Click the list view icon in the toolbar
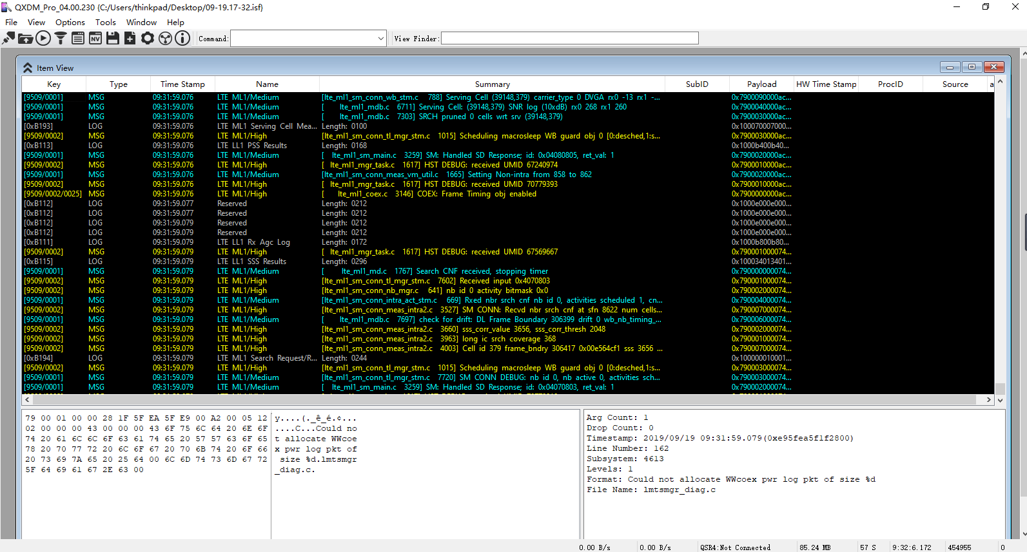1027x552 pixels. click(x=78, y=39)
